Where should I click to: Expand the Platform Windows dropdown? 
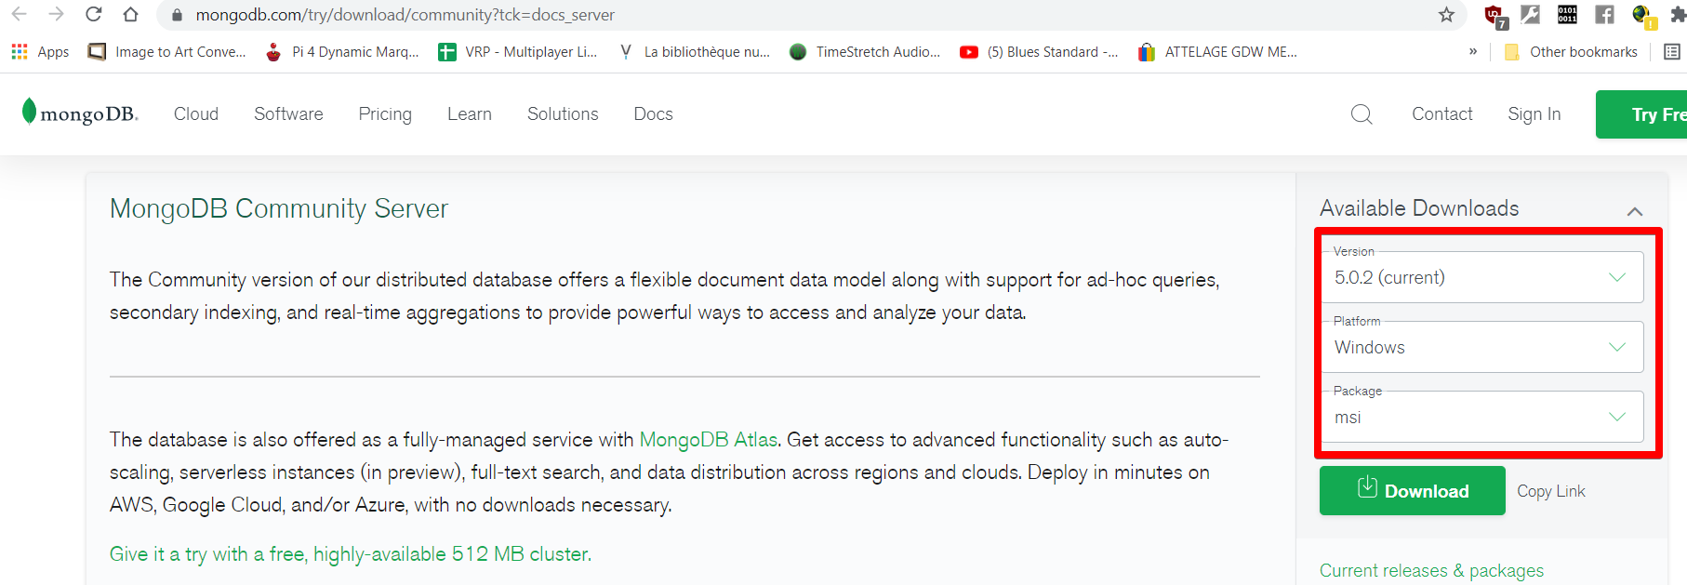point(1481,347)
